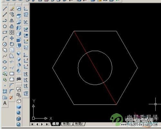Select the Sphere solid tool

click(x=19, y=113)
